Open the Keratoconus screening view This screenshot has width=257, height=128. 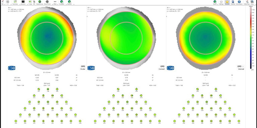tap(40, 2)
